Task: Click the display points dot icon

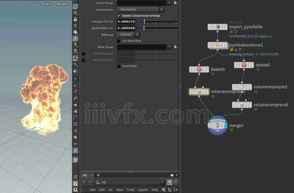Action: click(76, 79)
